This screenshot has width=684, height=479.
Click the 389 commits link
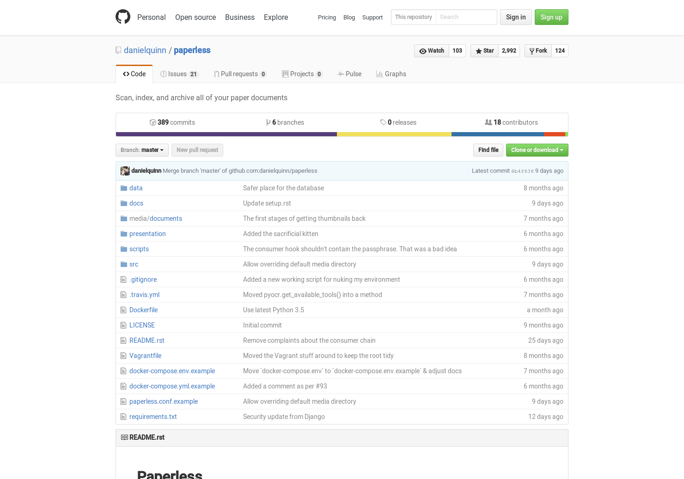pos(172,122)
